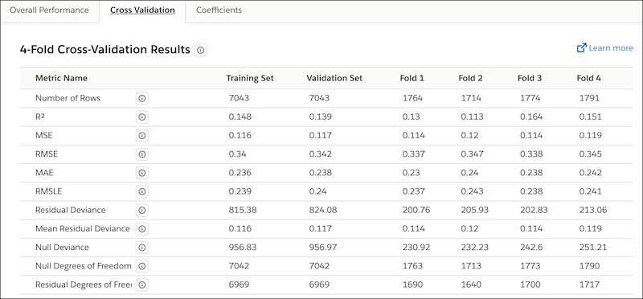Show info for 4-Fold Cross-Validation Results heading

coord(200,50)
